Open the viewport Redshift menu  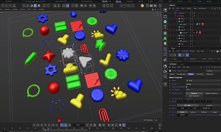coord(41,9)
